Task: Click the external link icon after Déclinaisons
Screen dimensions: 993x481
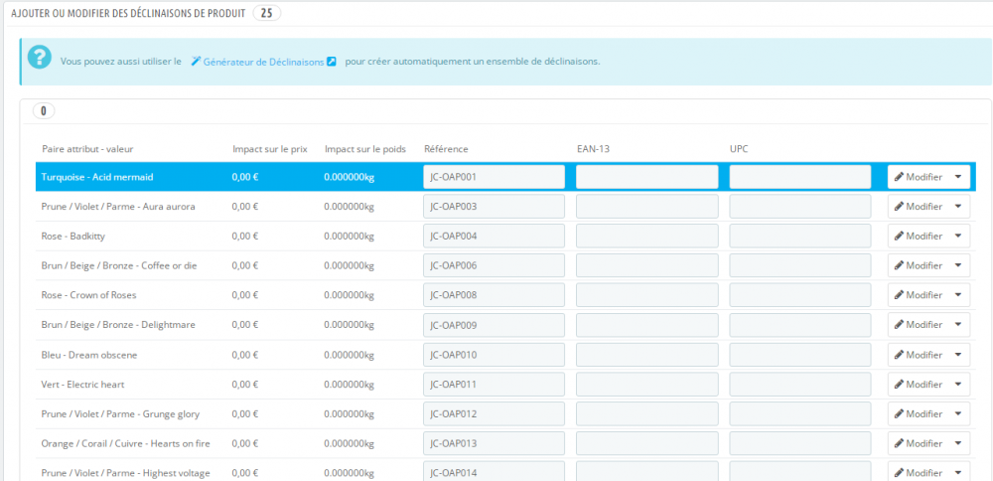Action: tap(331, 62)
